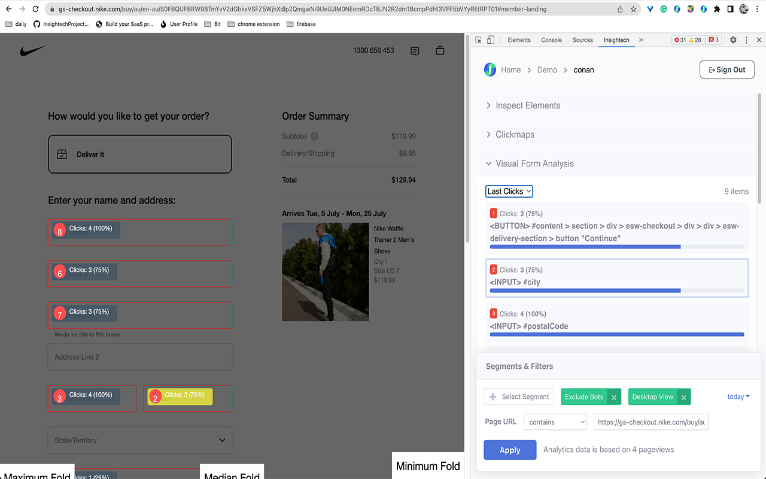
Task: Switch to the Console tab in DevTools
Action: point(551,40)
